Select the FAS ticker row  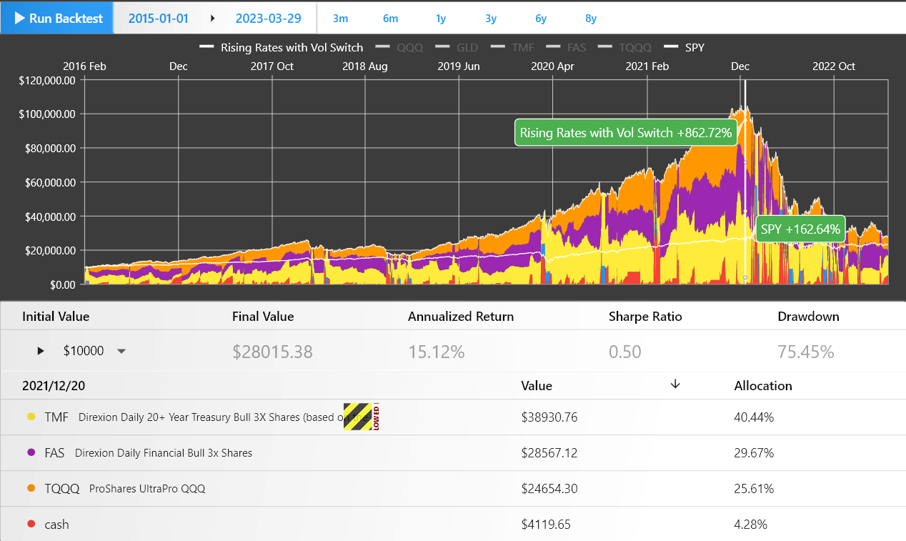[x=453, y=453]
